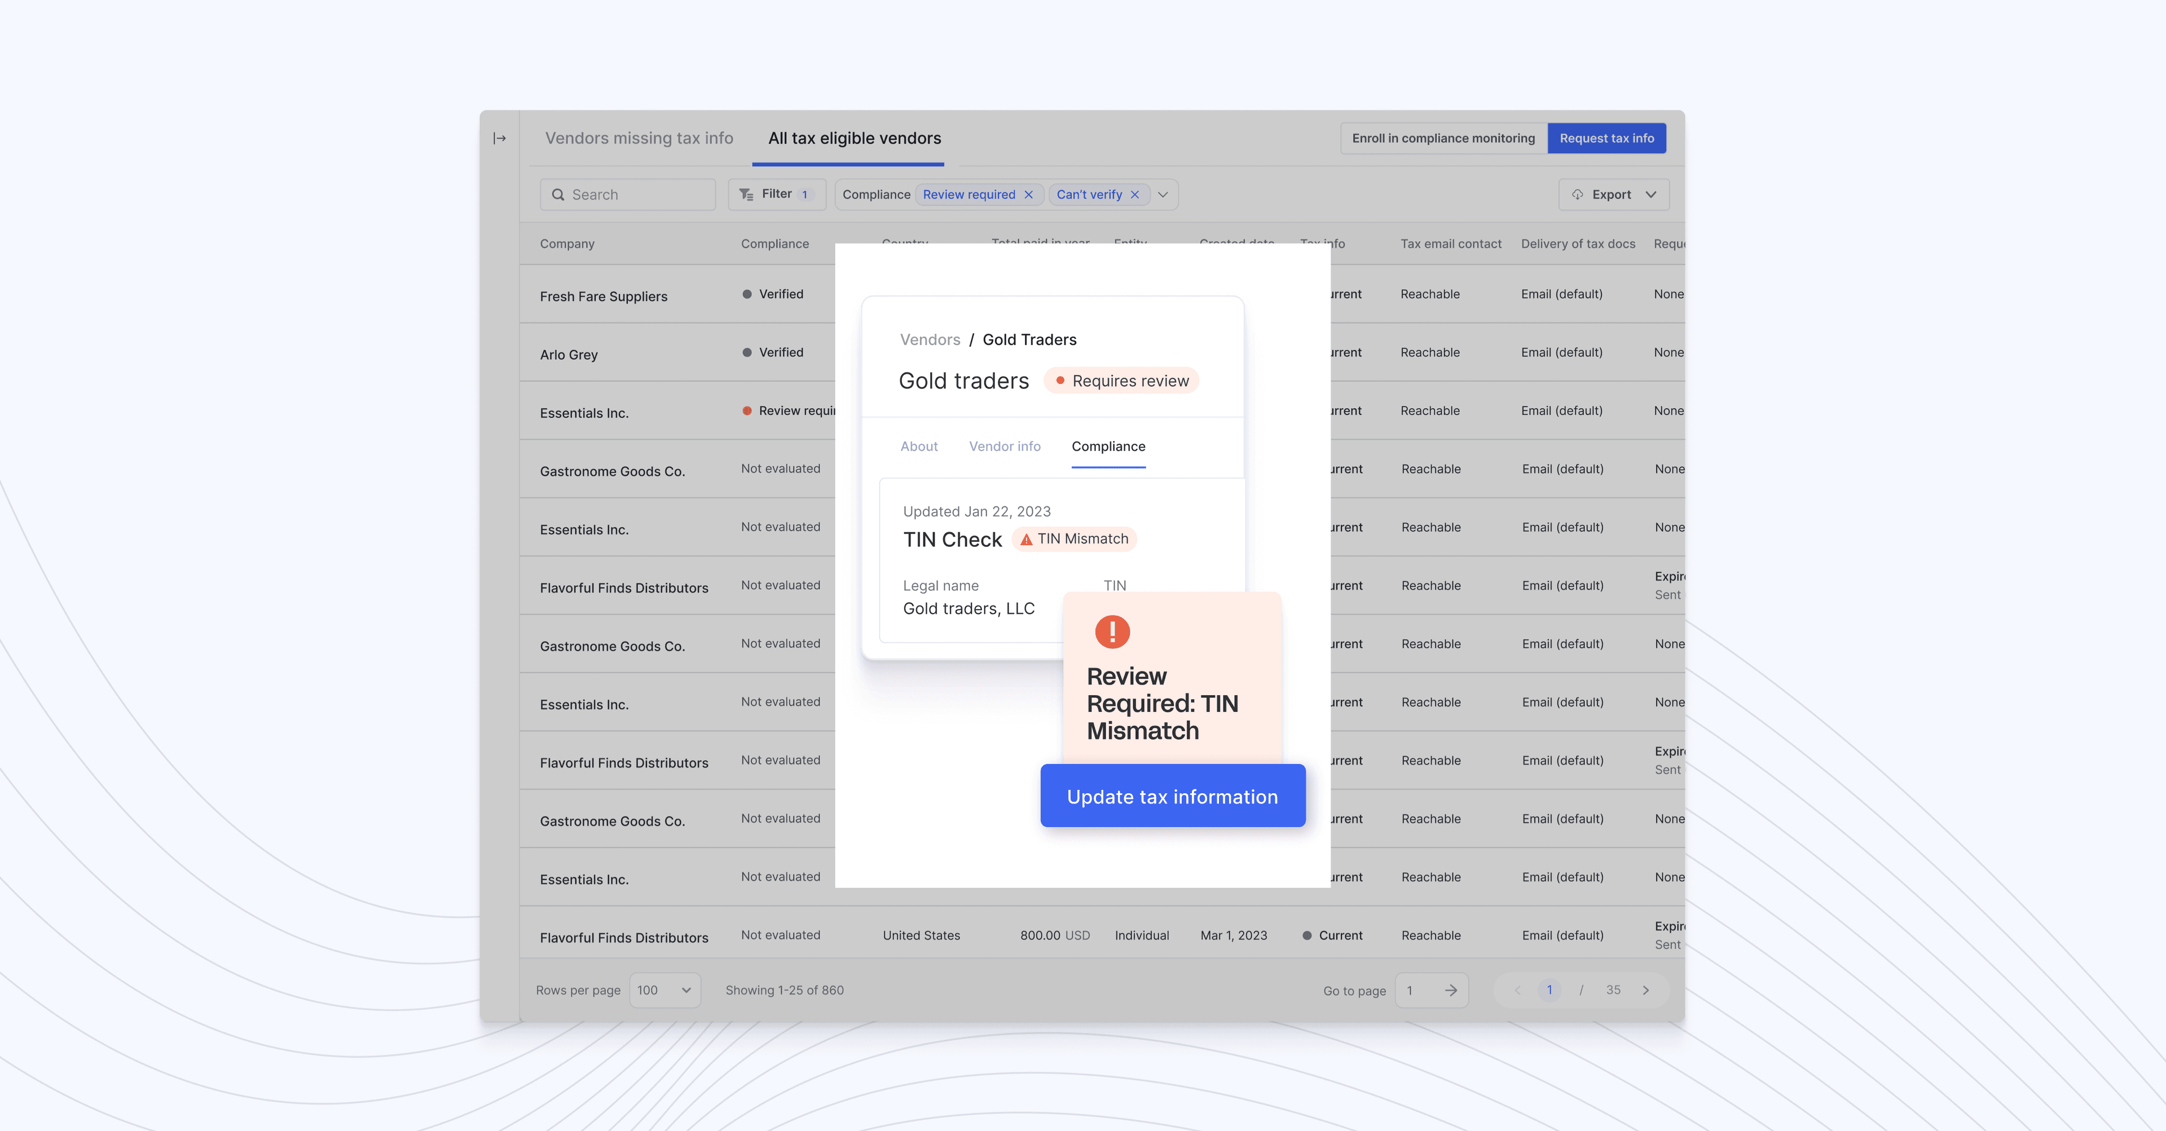The width and height of the screenshot is (2166, 1131).
Task: Click the red exclamation alert icon
Action: [1112, 631]
